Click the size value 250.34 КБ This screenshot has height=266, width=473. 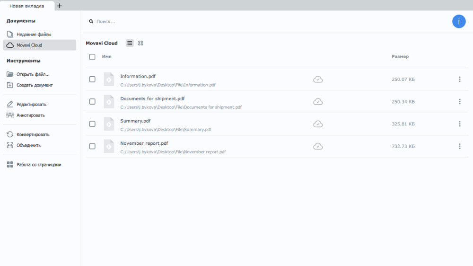[403, 102]
